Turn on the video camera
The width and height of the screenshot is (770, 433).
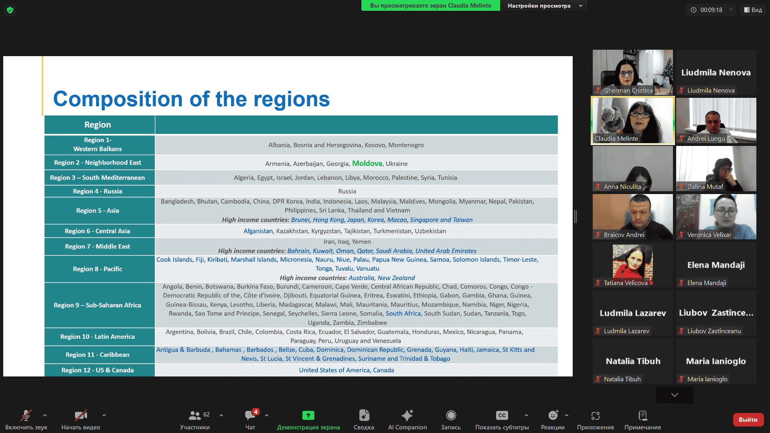(x=81, y=416)
